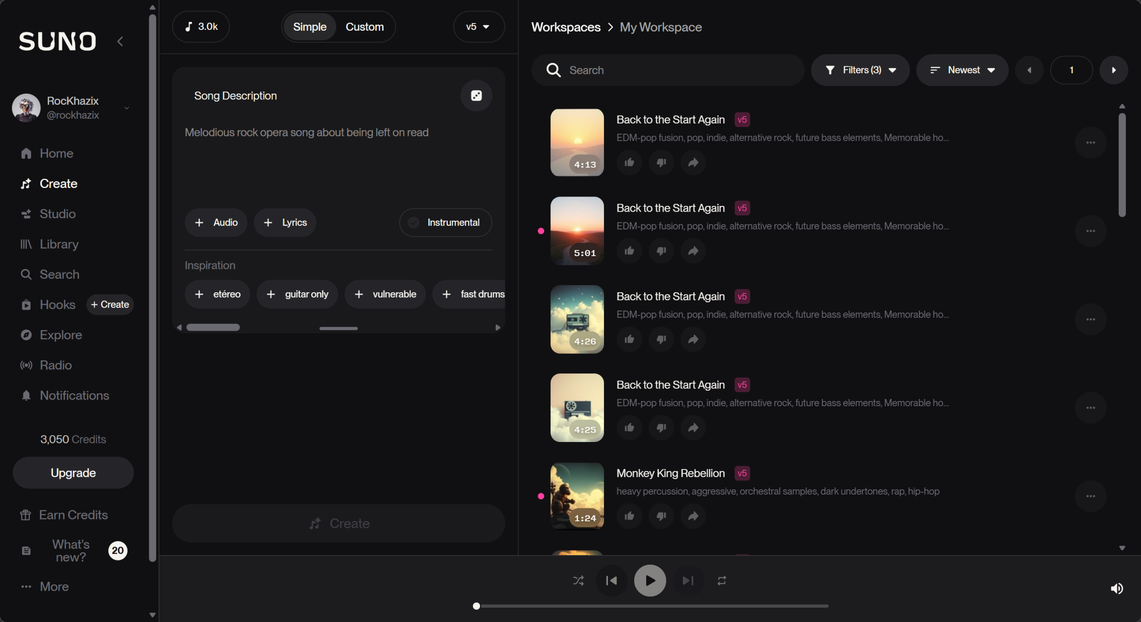Open the Newest sort dropdown

click(962, 70)
